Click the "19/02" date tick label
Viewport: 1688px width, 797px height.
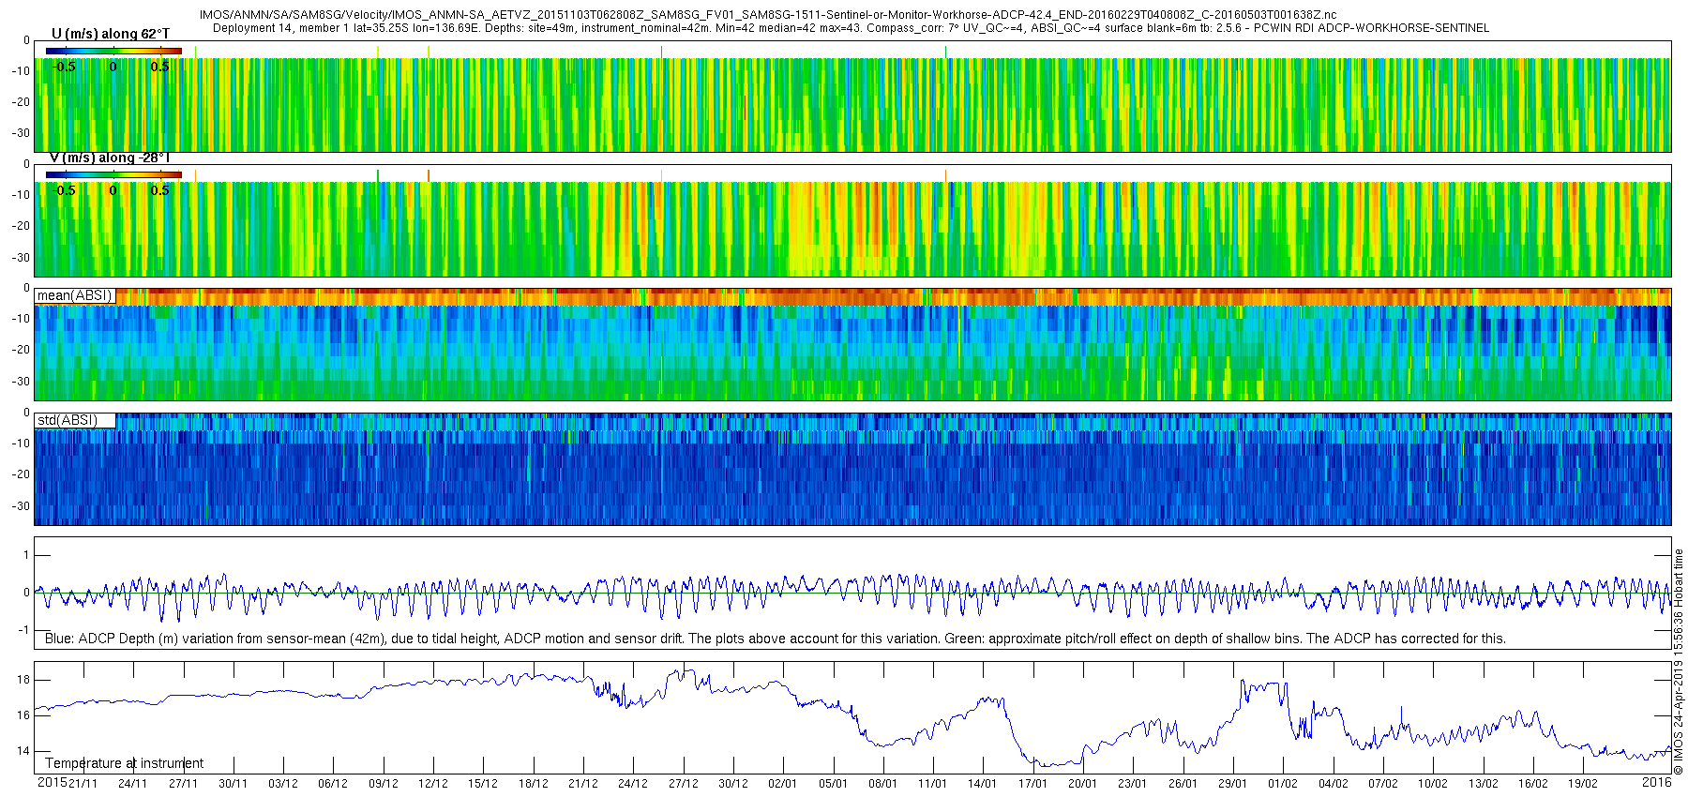[1583, 783]
